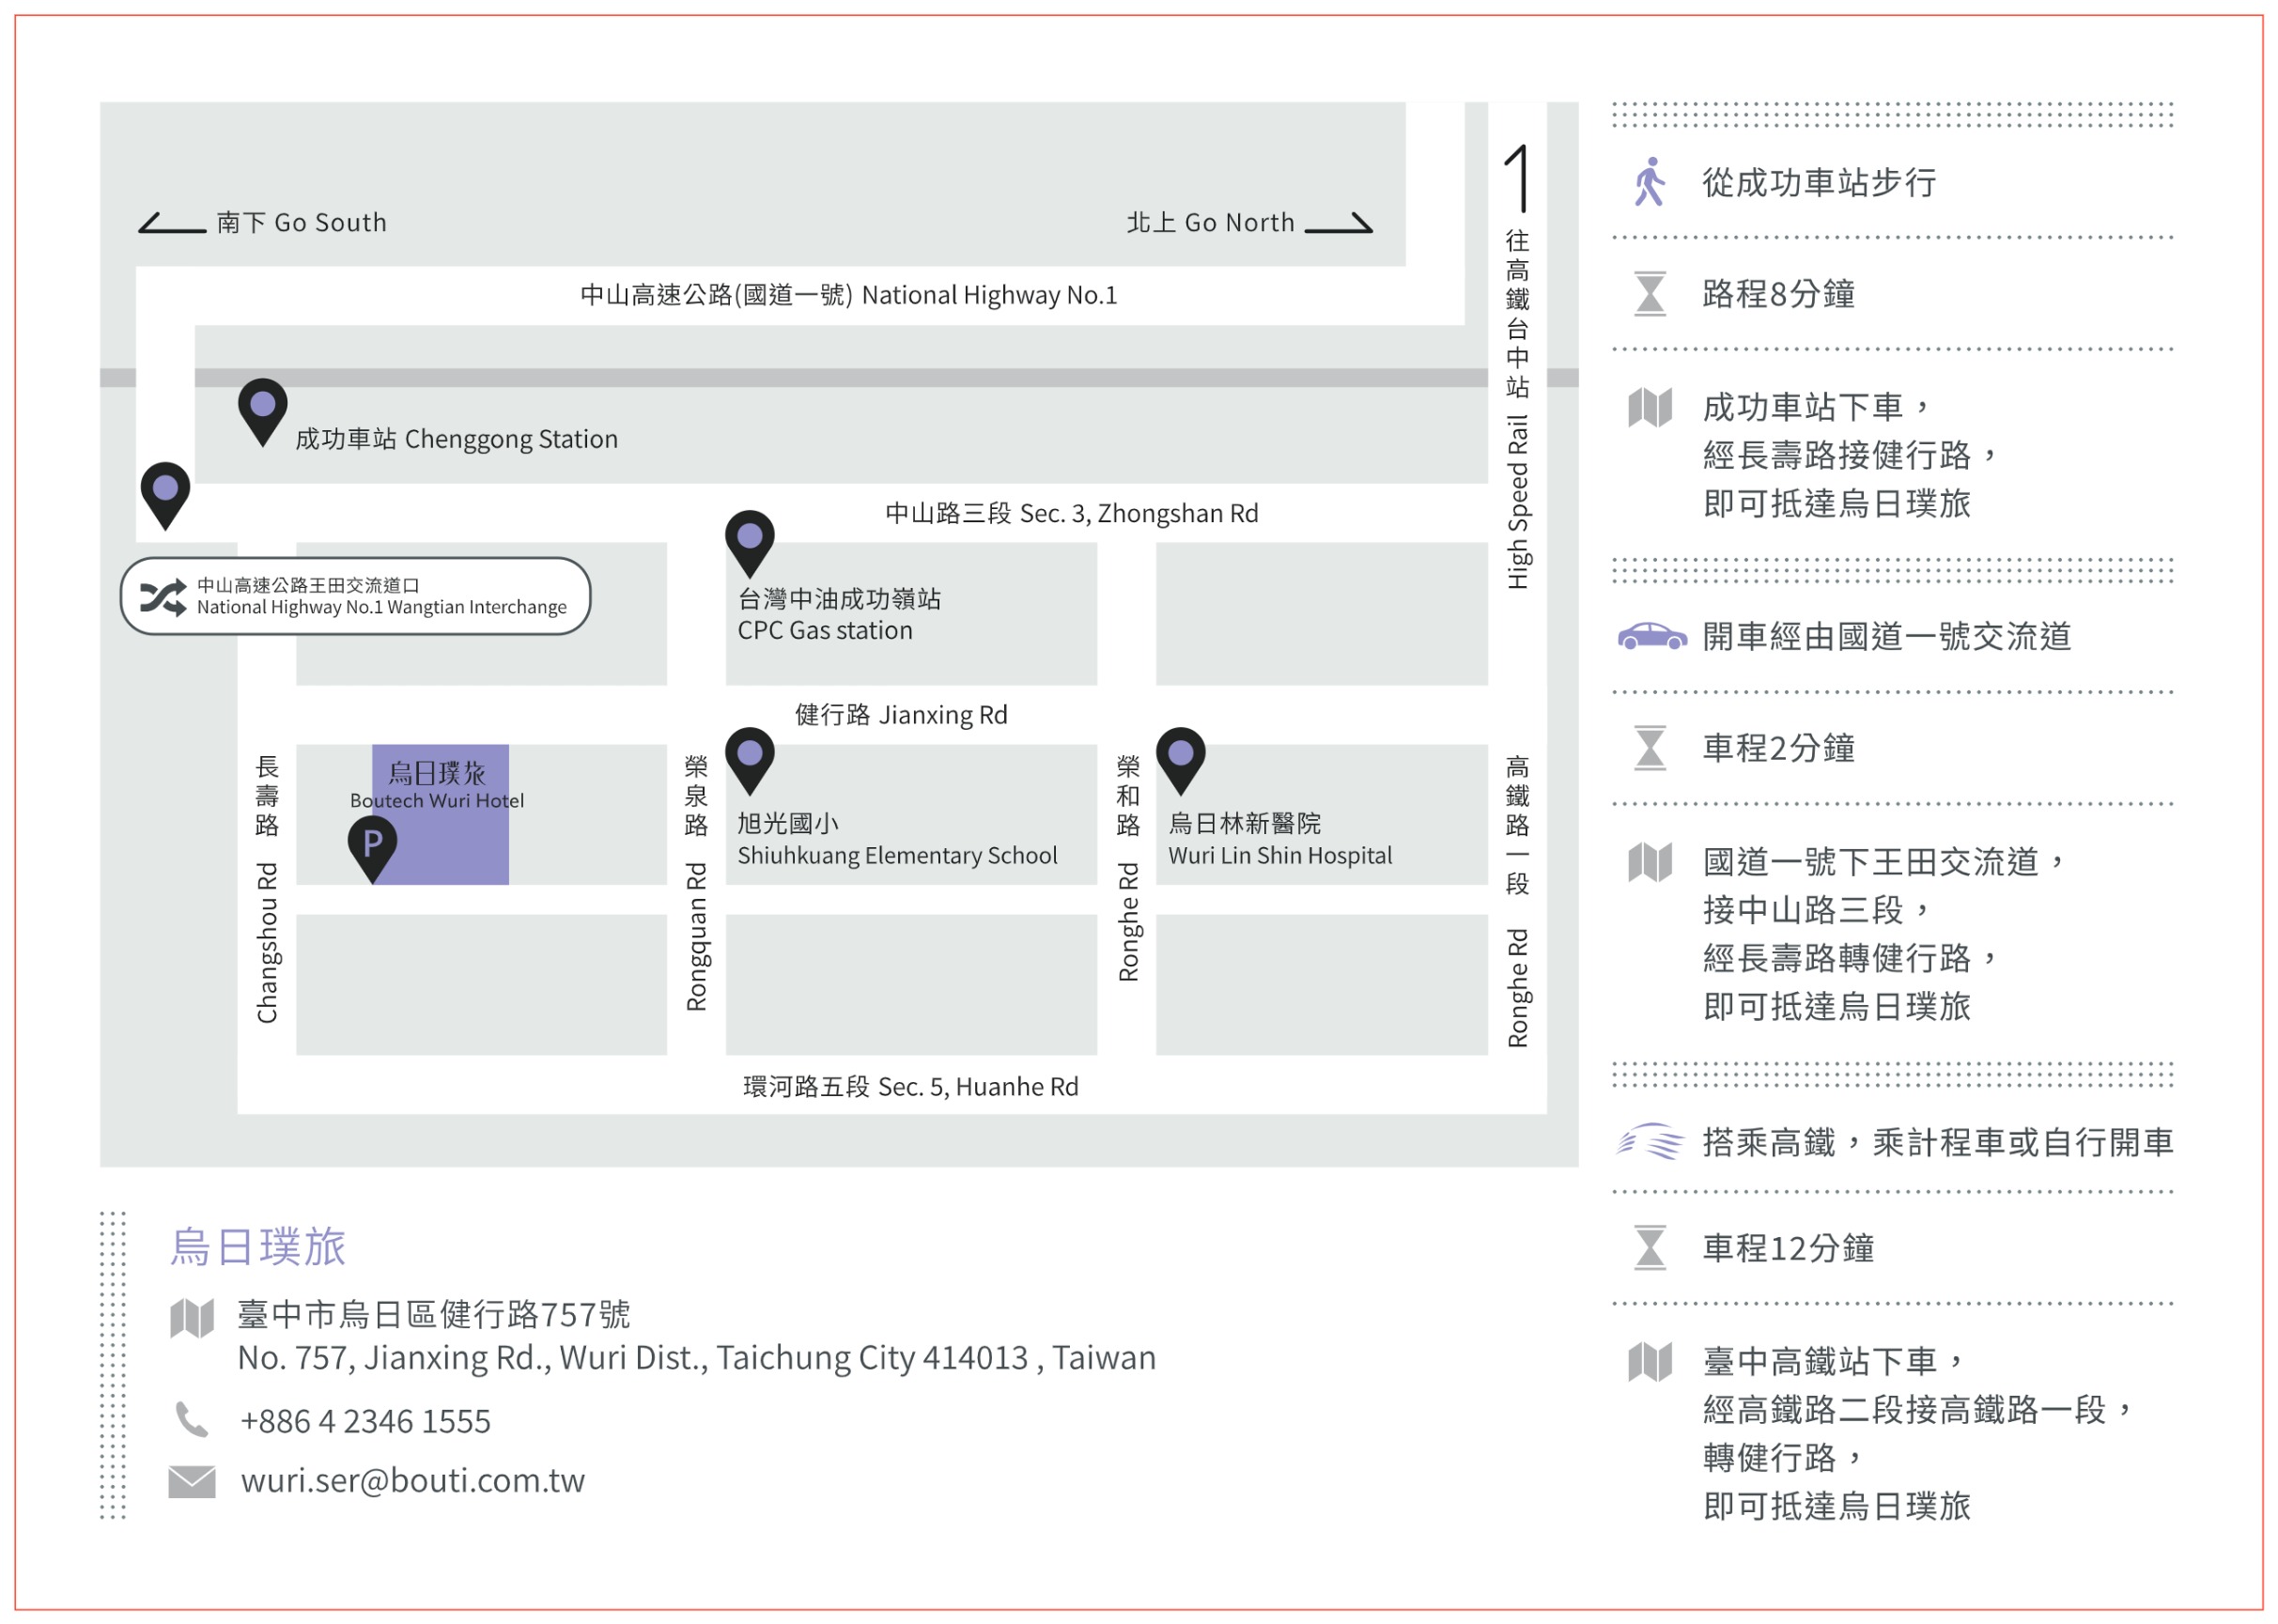Click the wuri.ser@bouti.com.tw email address
Viewport: 2278px width, 1624px height.
413,1481
